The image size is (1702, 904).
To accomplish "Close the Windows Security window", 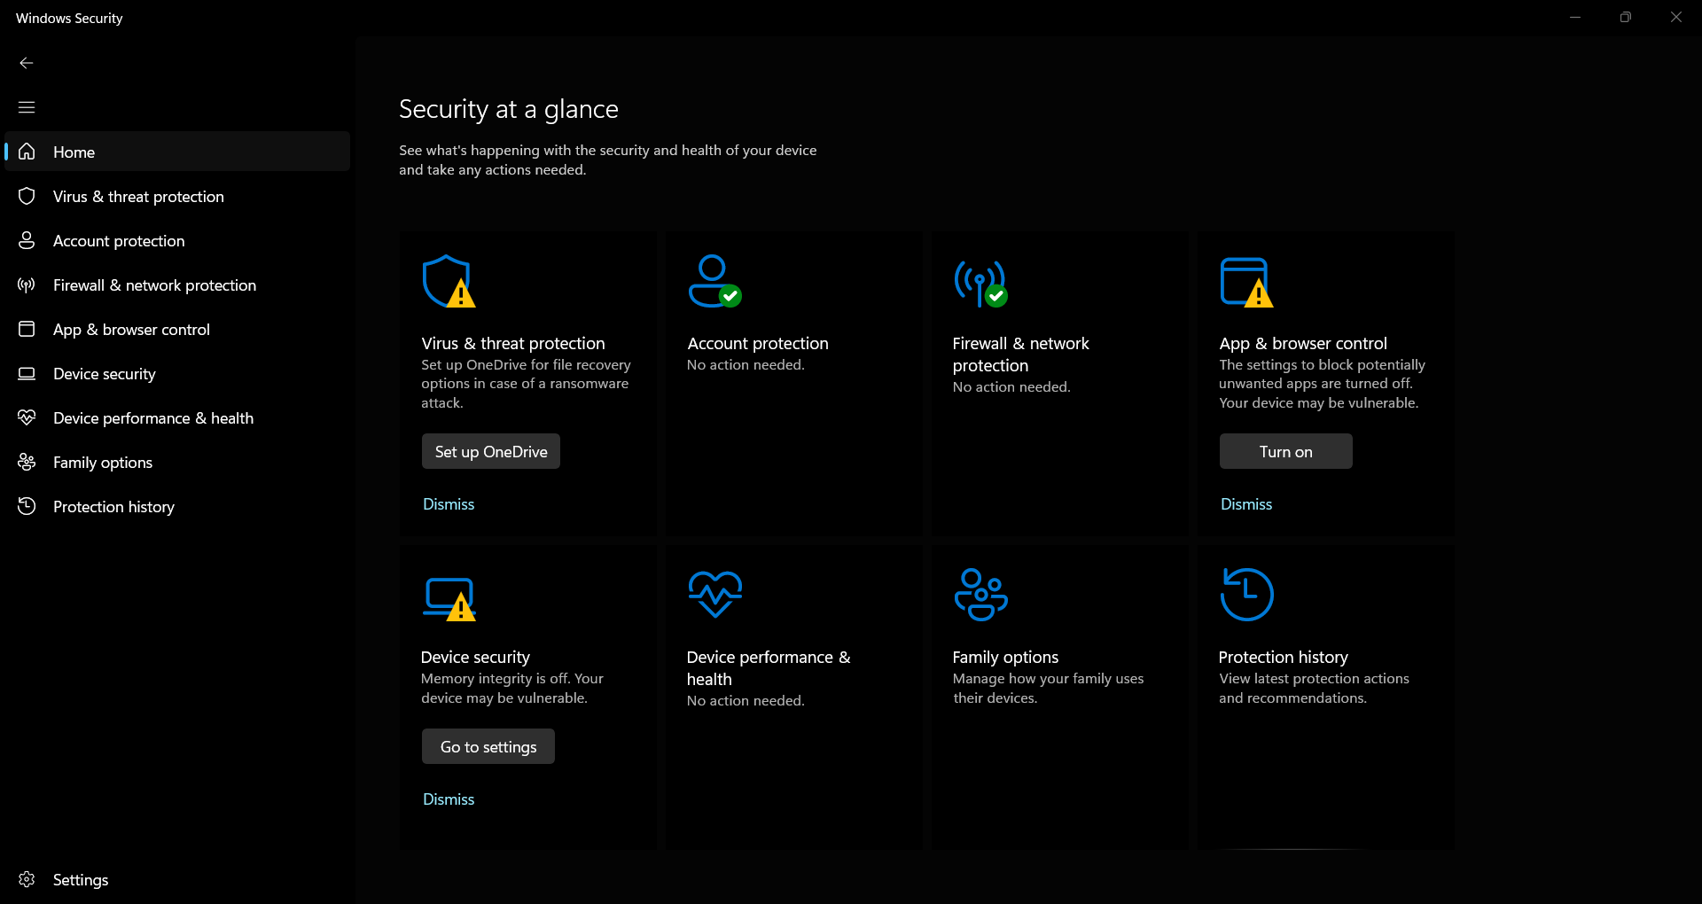I will [x=1675, y=17].
